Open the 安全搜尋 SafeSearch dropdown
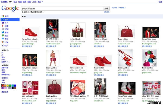 (118, 8)
